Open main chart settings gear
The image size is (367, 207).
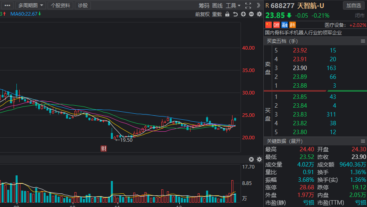click(x=259, y=14)
